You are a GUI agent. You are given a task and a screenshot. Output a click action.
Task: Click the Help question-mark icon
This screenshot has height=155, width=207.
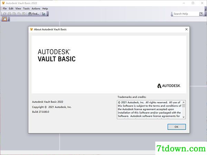click(201, 14)
